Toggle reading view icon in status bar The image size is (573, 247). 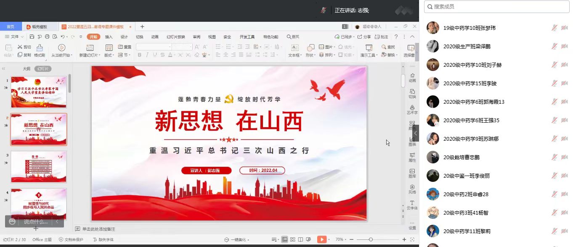(x=301, y=239)
